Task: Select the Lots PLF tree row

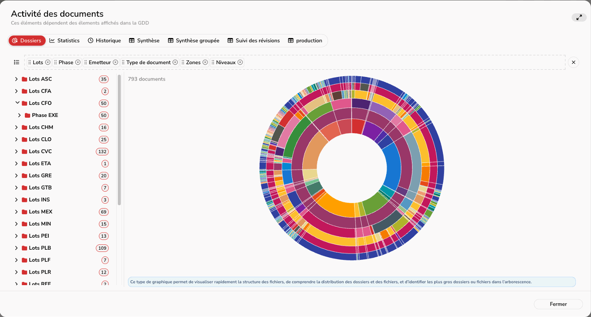Action: 61,260
